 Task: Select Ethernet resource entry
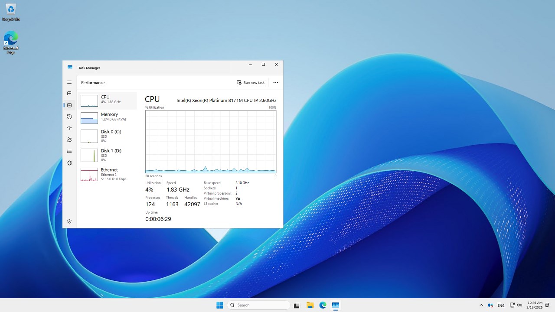107,174
